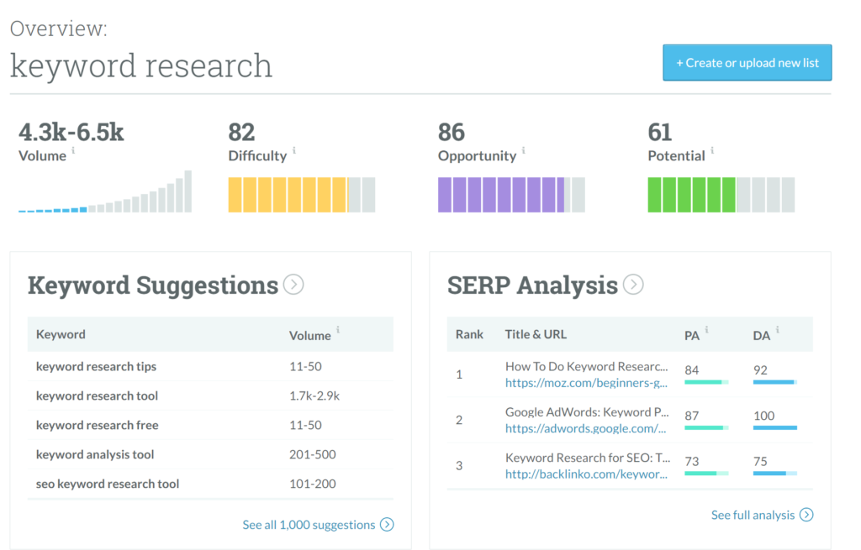Click the info icon next to DA header

click(x=778, y=329)
